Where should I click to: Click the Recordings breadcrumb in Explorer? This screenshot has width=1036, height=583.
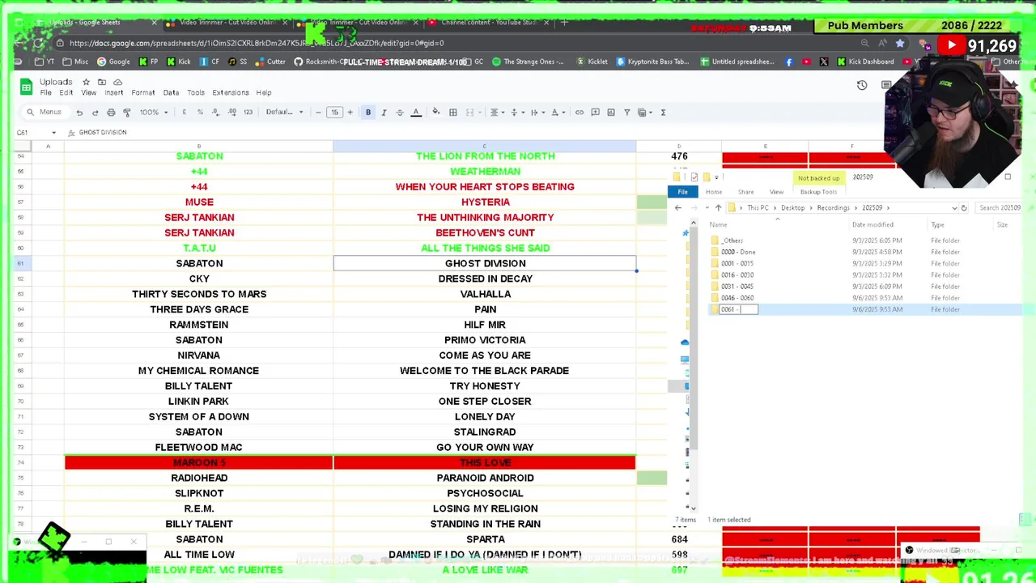(833, 208)
